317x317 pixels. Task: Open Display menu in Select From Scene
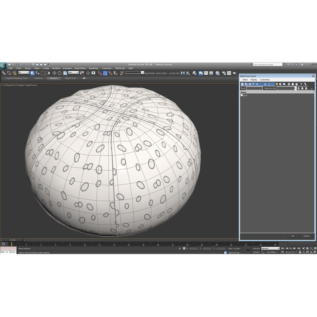[254, 80]
